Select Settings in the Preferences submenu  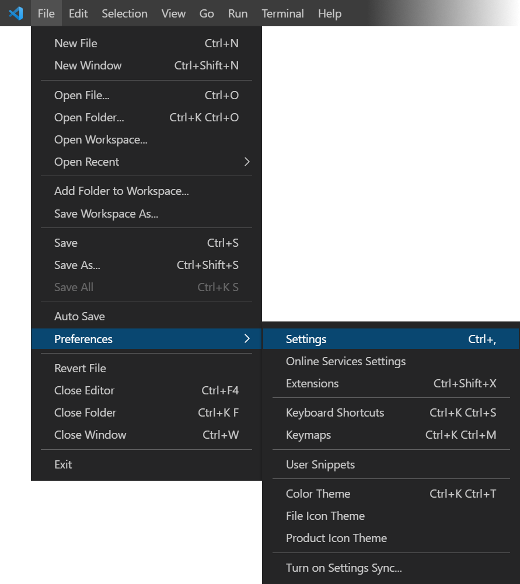click(306, 340)
